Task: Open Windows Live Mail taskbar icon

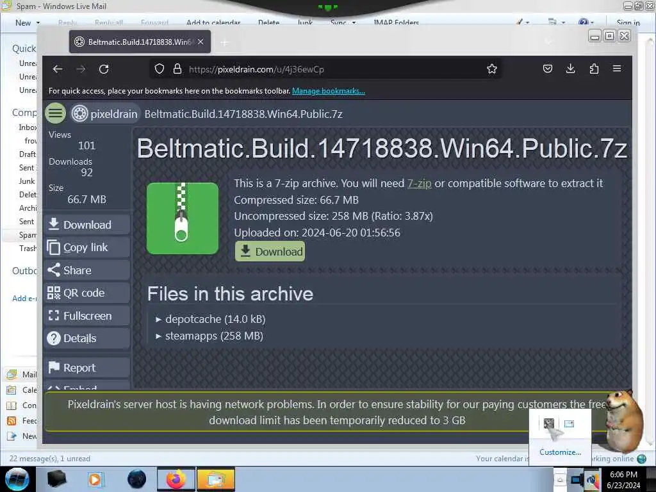Action: tap(215, 479)
